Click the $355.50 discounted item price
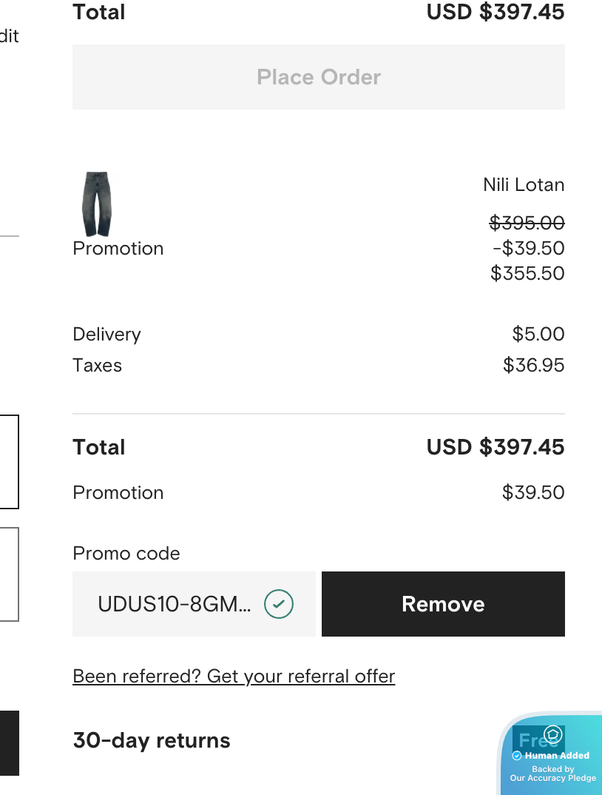Screen dimensions: 602x795 click(527, 273)
